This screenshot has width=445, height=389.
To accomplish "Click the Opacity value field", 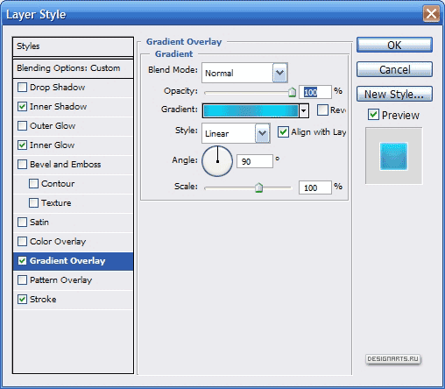I will coord(315,92).
